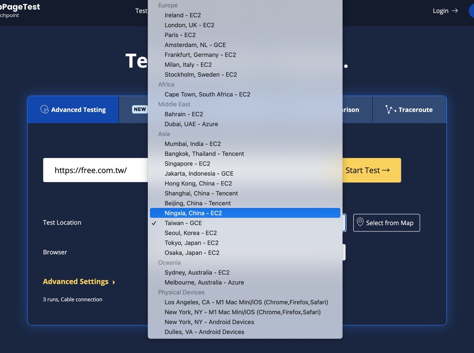Select New York, NY - Android Devices
474x353 pixels.
click(x=245, y=322)
